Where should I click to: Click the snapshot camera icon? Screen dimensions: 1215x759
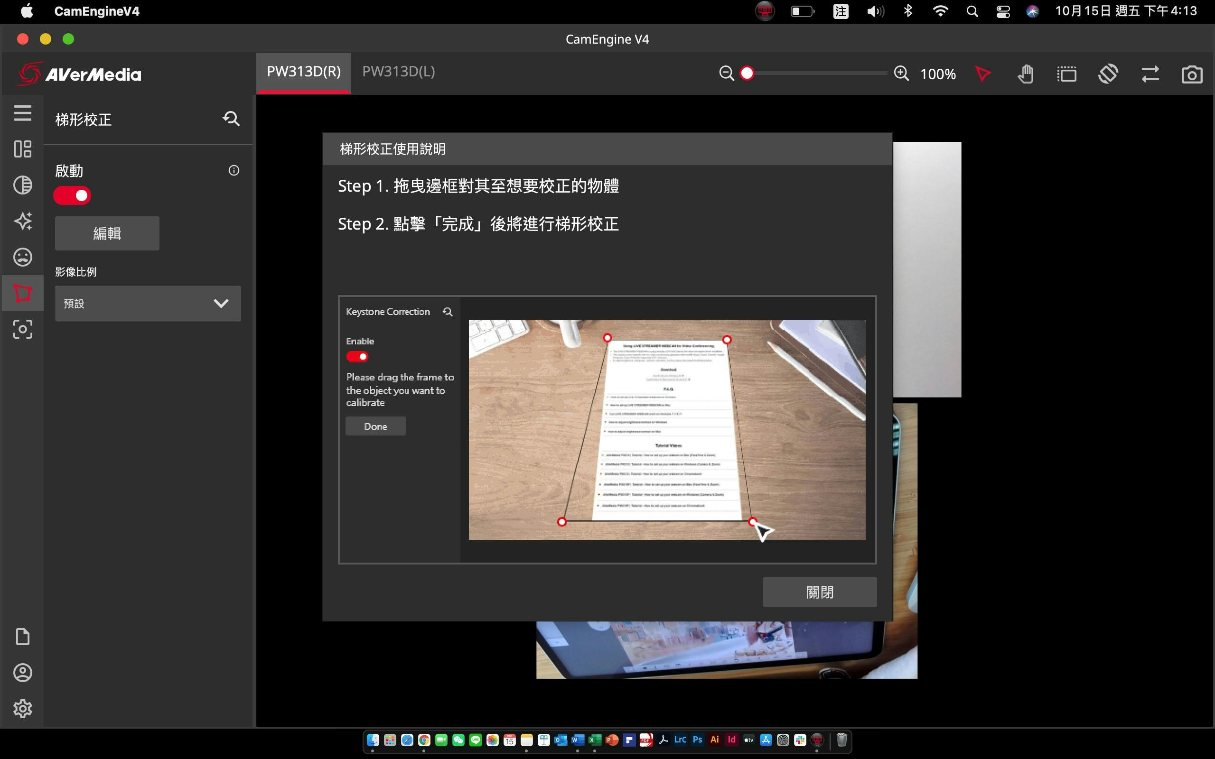[1191, 74]
